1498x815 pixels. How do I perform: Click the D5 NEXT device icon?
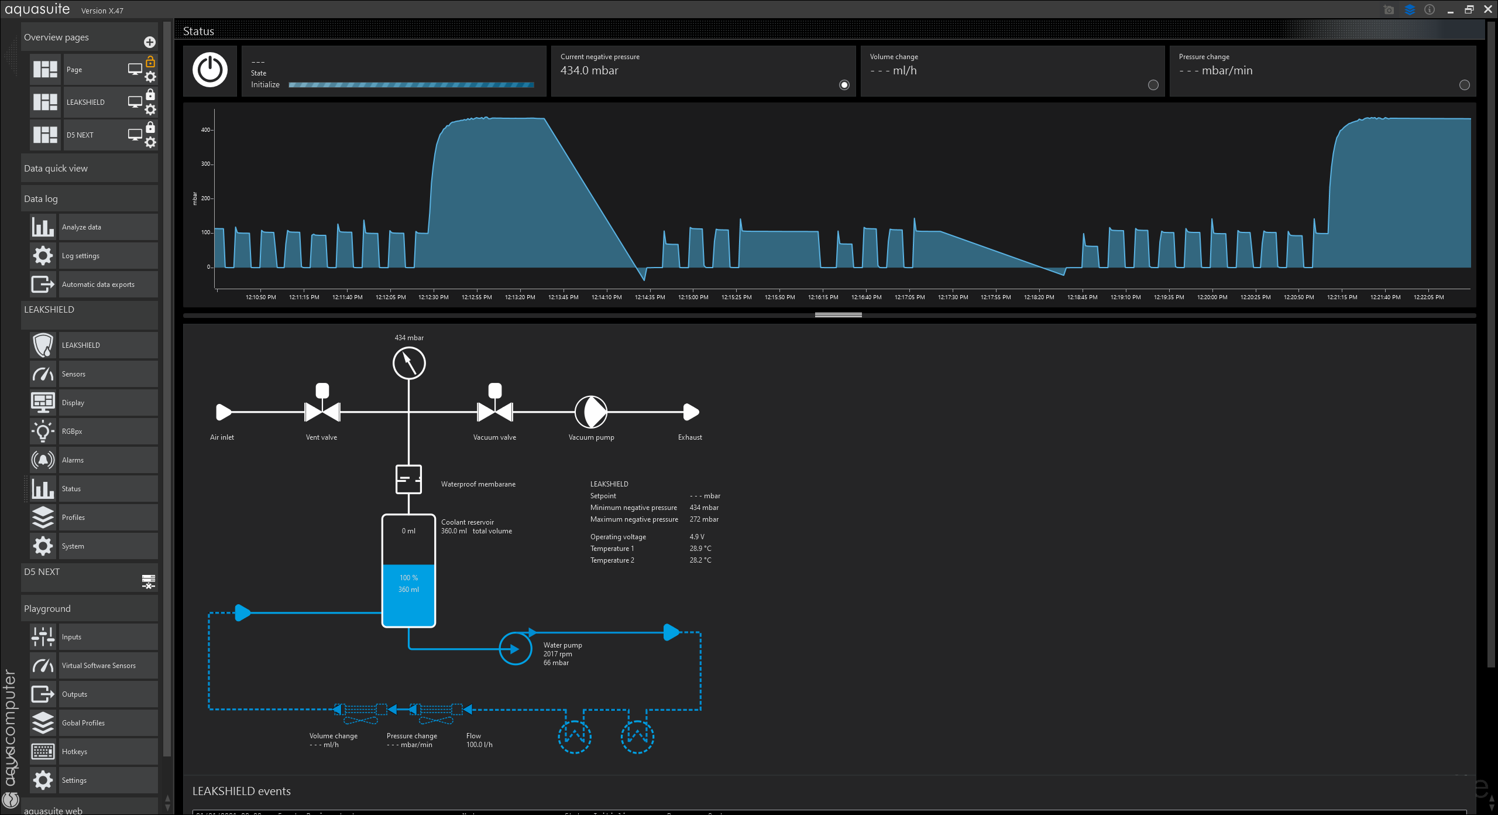(149, 581)
